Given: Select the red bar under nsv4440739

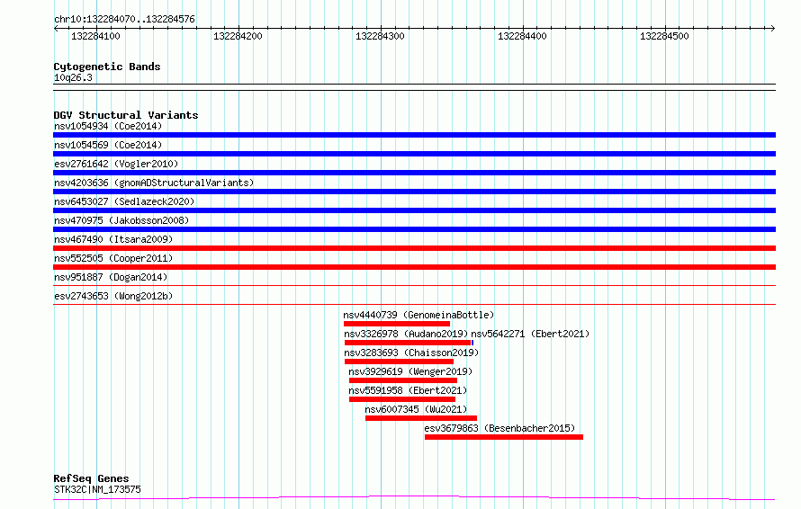Looking at the screenshot, I should [397, 324].
